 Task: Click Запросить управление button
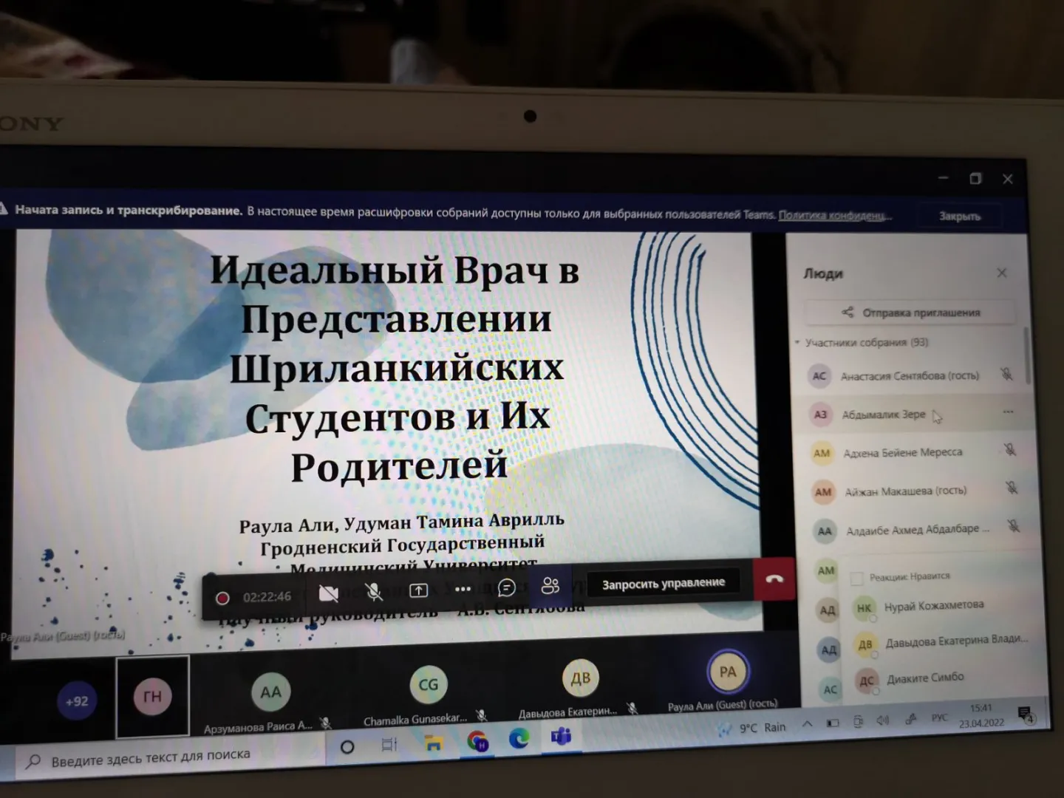coord(664,584)
